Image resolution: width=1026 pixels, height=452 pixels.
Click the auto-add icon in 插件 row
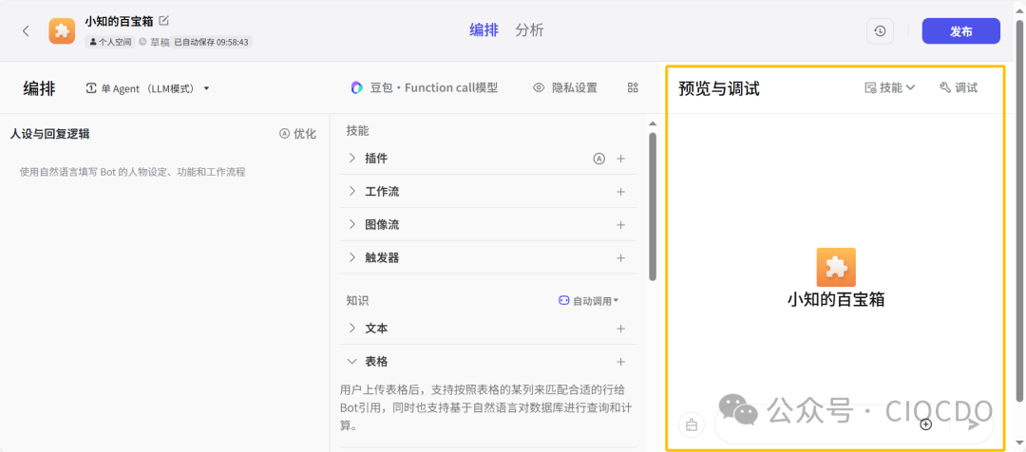tap(598, 159)
